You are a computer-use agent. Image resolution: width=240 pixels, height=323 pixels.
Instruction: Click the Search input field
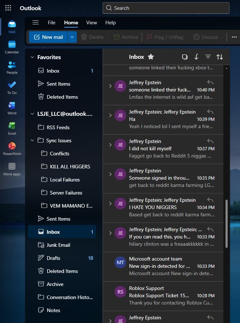click(x=166, y=8)
